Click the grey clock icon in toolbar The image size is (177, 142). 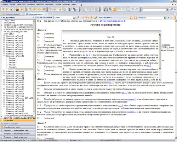coord(119,9)
